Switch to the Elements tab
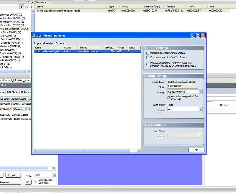The height and width of the screenshot is (193, 236). [19, 109]
